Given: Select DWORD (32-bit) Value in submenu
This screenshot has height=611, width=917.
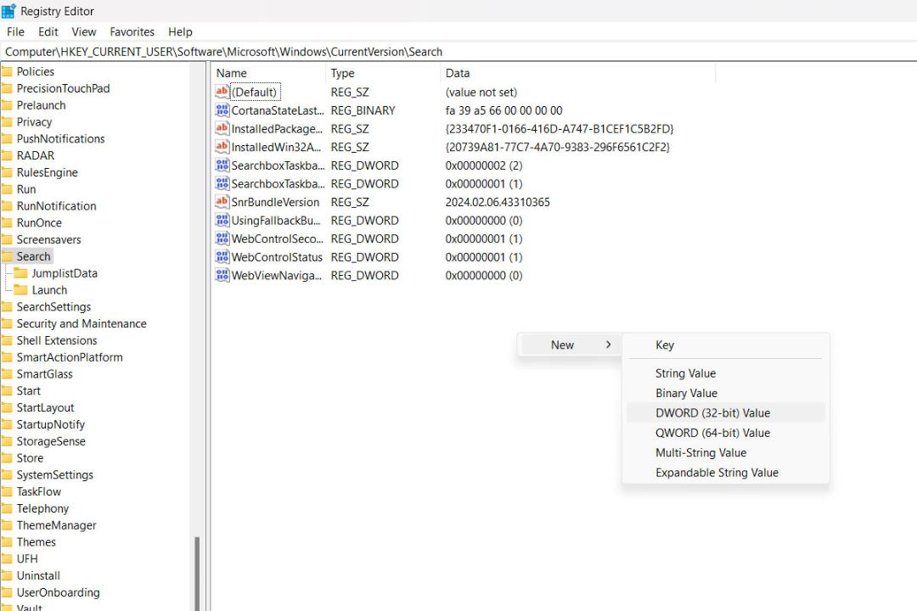Looking at the screenshot, I should 725,412.
